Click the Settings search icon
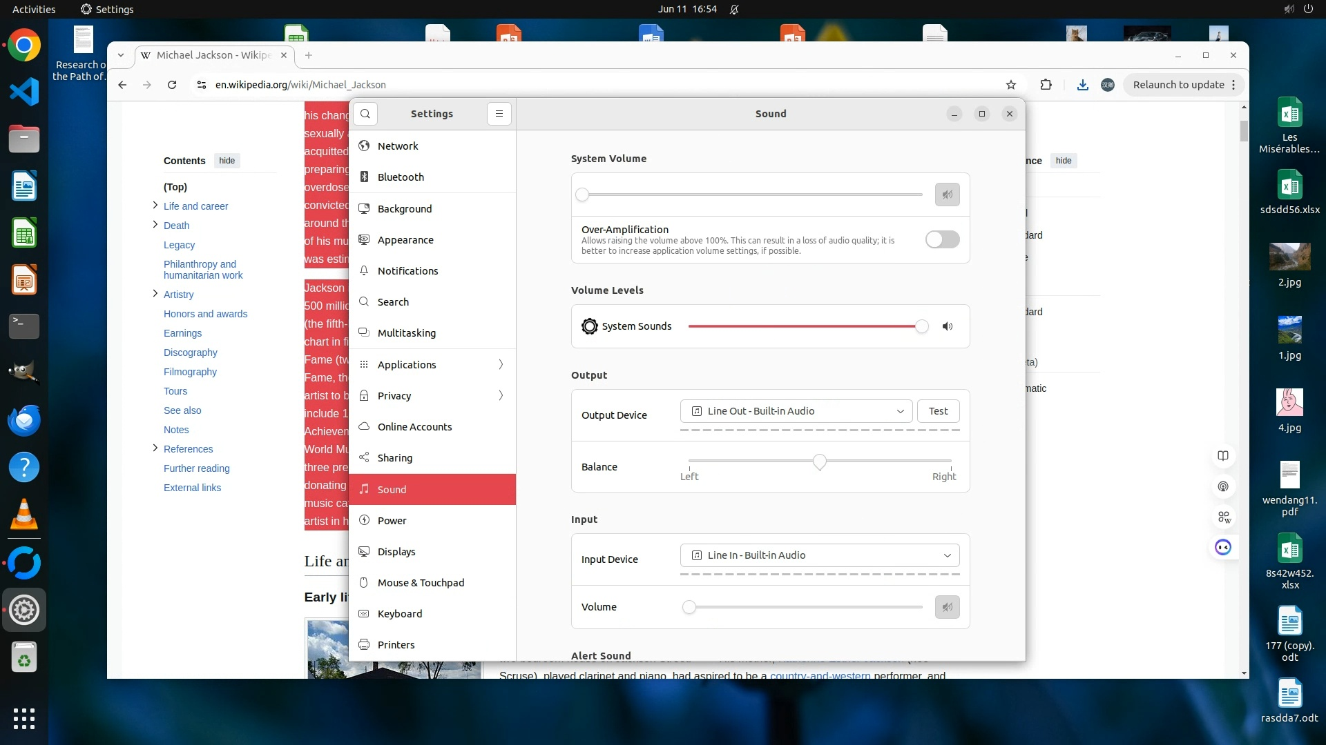The height and width of the screenshot is (745, 1326). click(x=365, y=114)
